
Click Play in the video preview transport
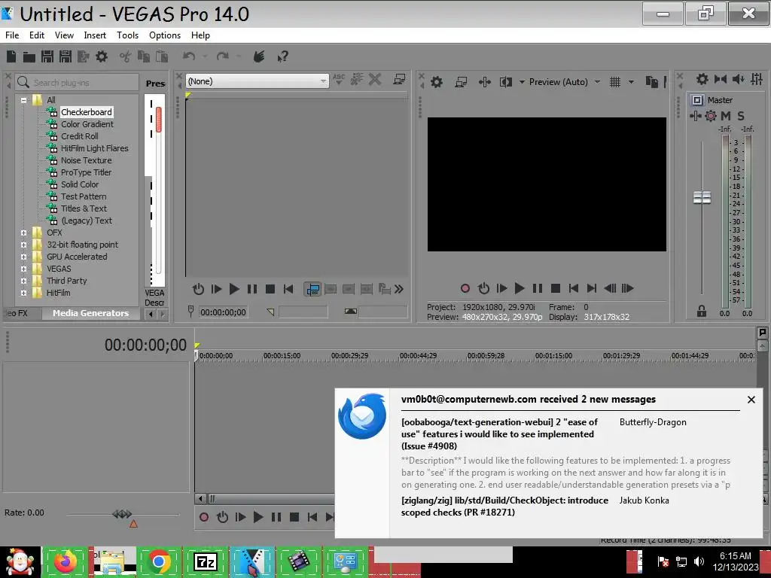(x=520, y=288)
